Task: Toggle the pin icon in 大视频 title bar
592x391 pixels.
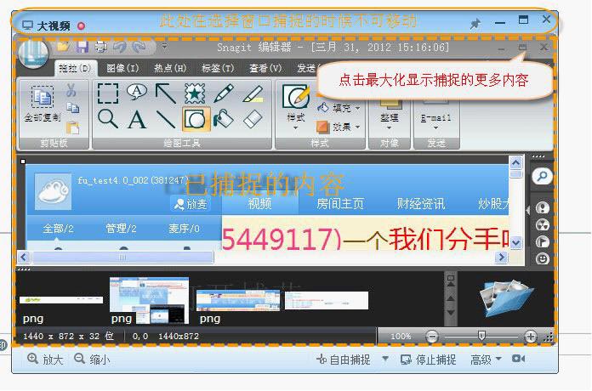Action: click(x=475, y=24)
